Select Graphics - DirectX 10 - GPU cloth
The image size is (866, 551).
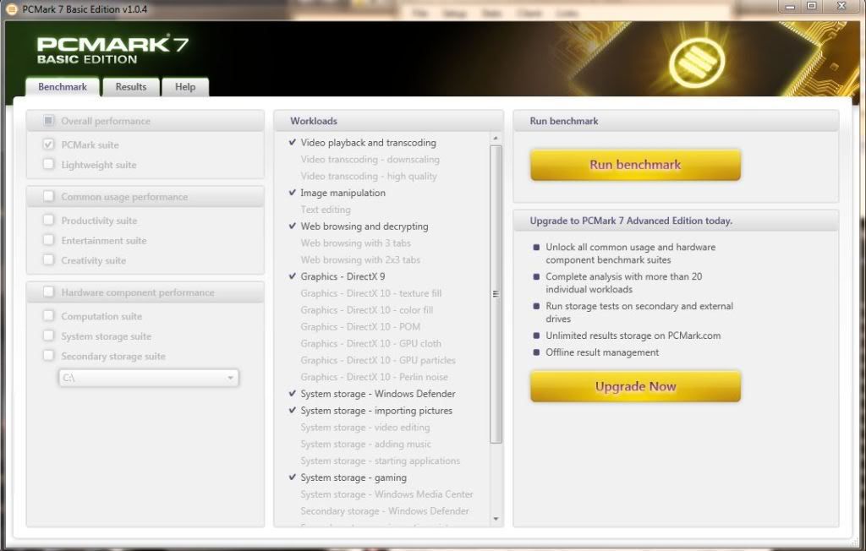tap(370, 343)
